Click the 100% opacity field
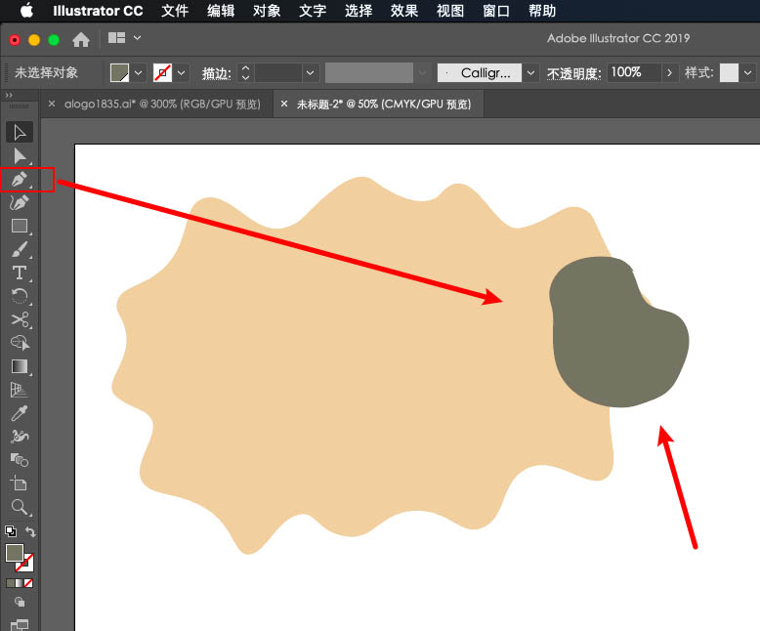 (634, 72)
